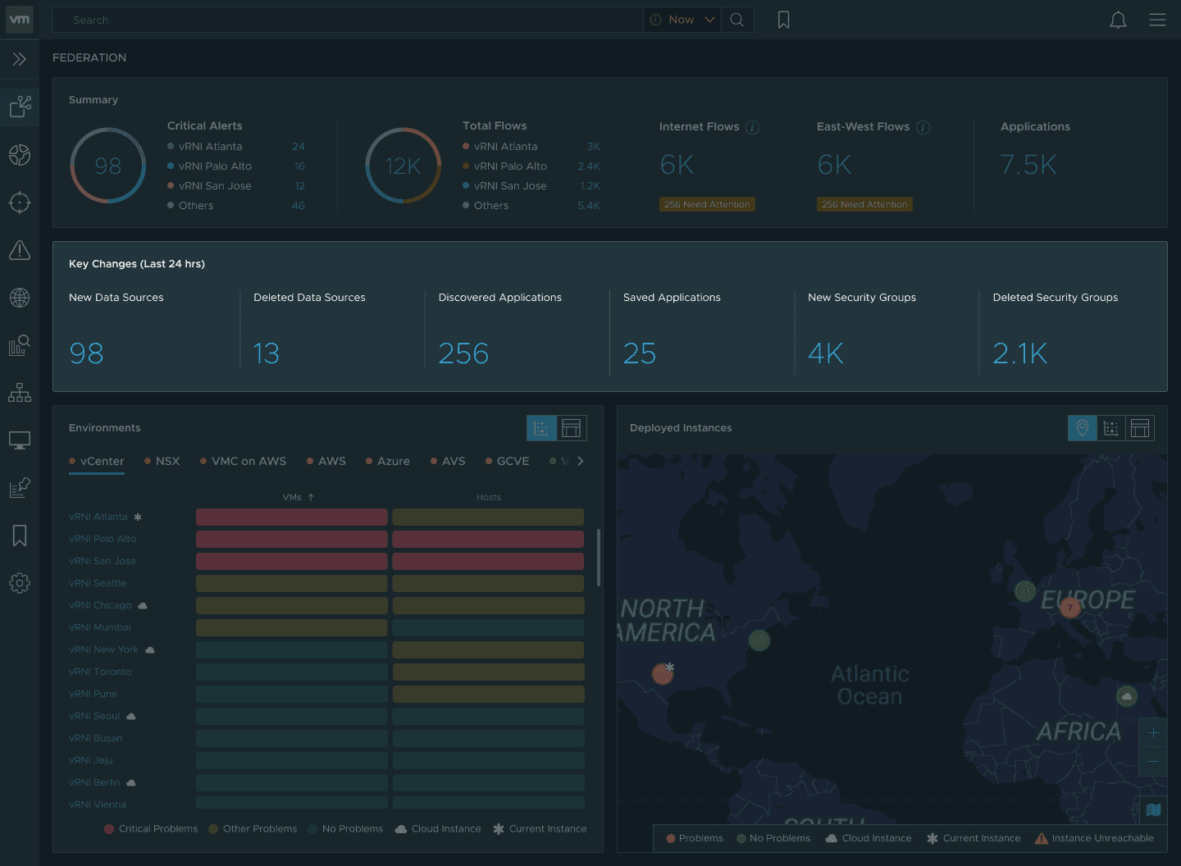Click the Hosts column header
1181x866 pixels.
coord(489,497)
